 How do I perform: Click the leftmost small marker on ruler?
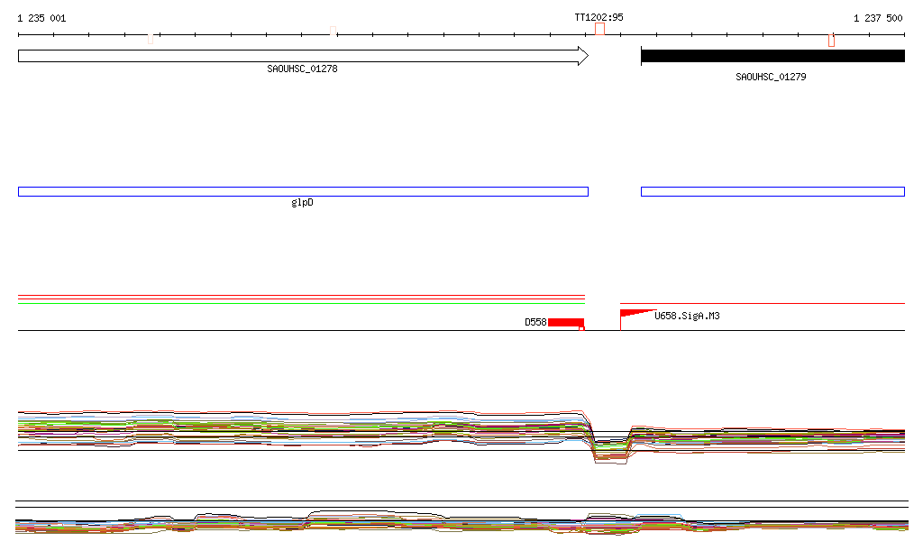point(151,38)
